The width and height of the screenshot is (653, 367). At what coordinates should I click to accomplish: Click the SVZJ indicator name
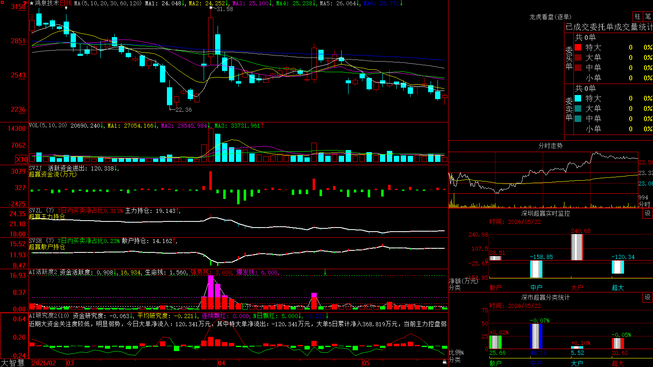tap(36, 168)
